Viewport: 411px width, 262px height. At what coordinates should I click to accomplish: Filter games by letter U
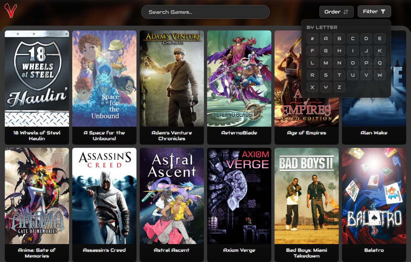[353, 75]
